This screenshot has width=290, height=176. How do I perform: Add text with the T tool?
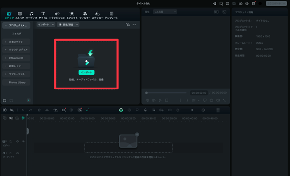click(x=55, y=110)
